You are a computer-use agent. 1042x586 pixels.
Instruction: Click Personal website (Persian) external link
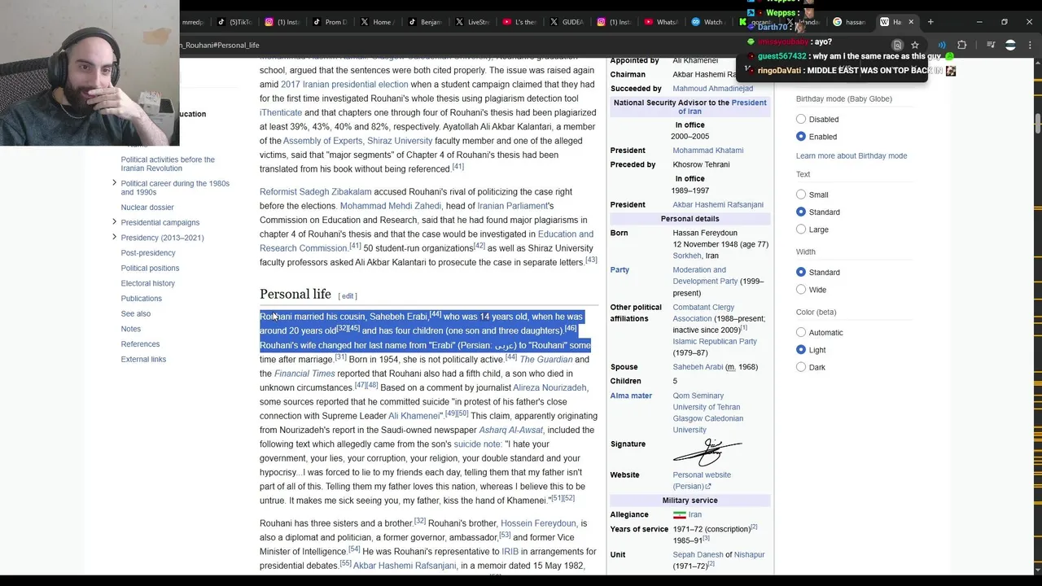702,480
